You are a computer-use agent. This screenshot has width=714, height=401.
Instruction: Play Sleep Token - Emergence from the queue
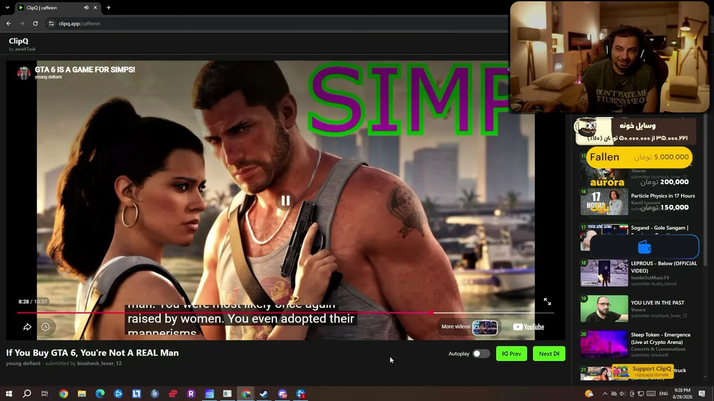click(x=638, y=344)
